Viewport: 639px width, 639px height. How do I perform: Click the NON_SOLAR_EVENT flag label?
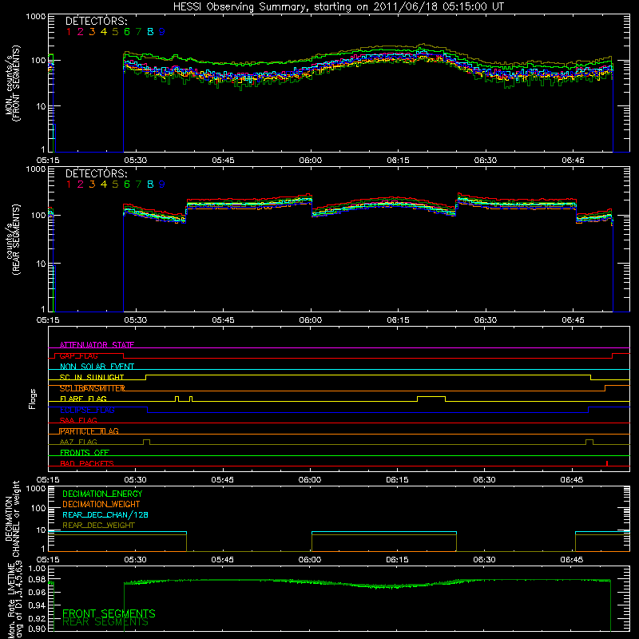pos(97,367)
